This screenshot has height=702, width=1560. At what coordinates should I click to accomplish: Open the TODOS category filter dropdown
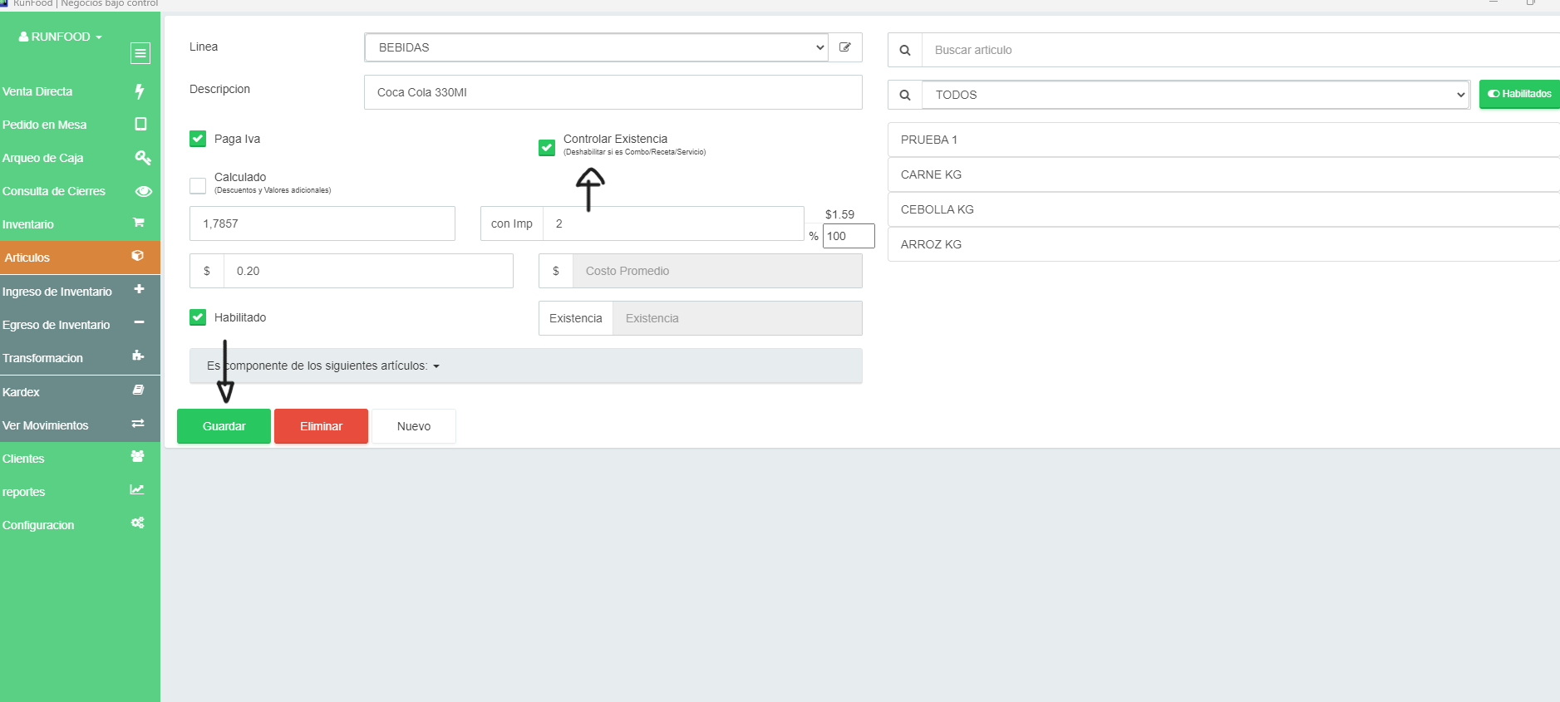1195,95
